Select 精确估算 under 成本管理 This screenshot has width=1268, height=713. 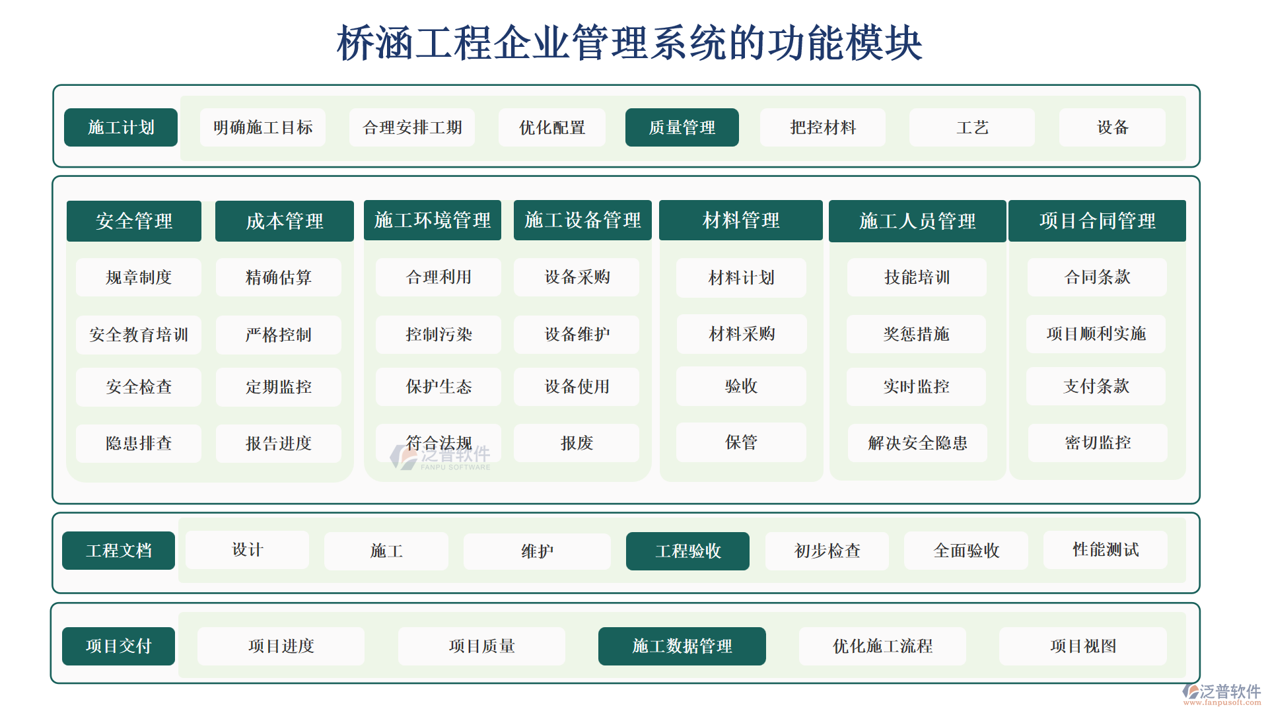click(278, 277)
